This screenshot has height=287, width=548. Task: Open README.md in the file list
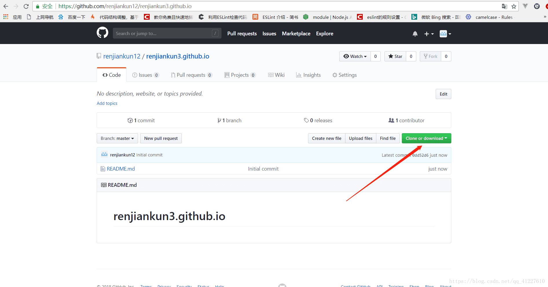point(121,169)
